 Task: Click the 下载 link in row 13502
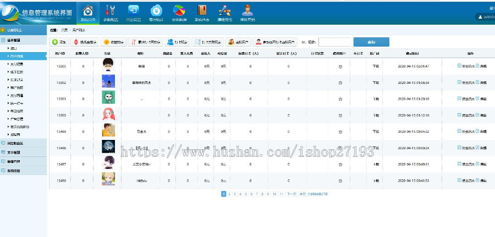tap(375, 83)
